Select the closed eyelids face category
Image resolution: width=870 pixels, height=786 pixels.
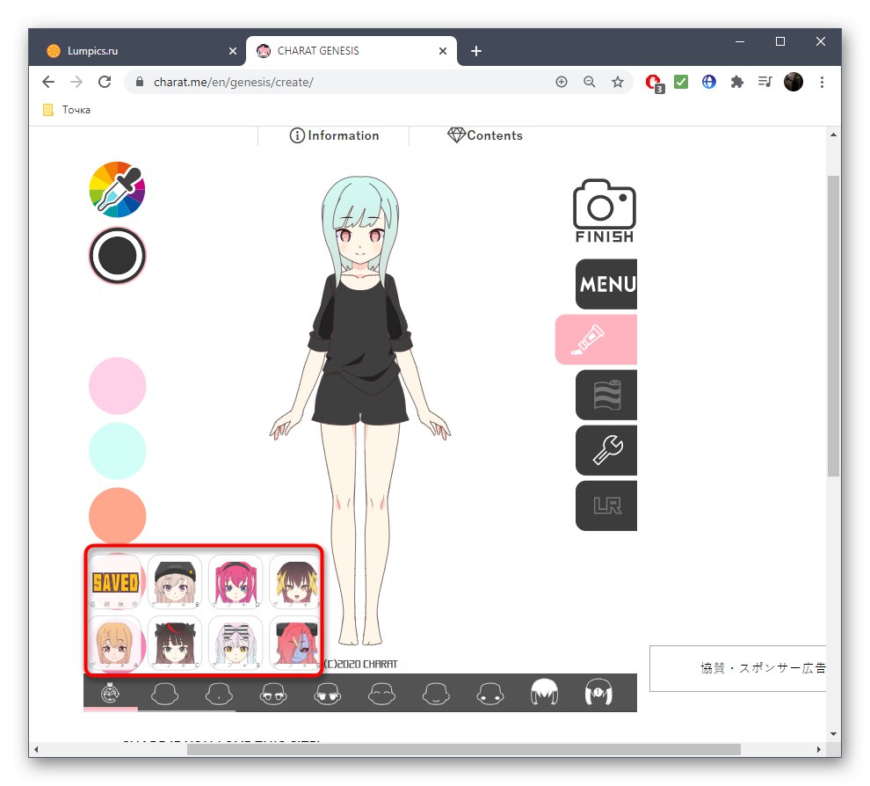click(x=381, y=694)
